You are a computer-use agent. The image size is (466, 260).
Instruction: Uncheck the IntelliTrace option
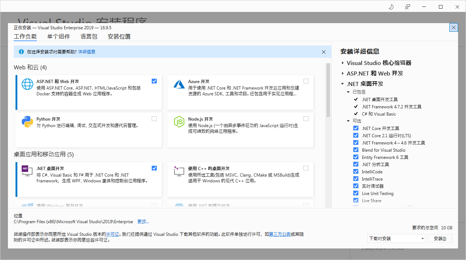tap(356, 179)
